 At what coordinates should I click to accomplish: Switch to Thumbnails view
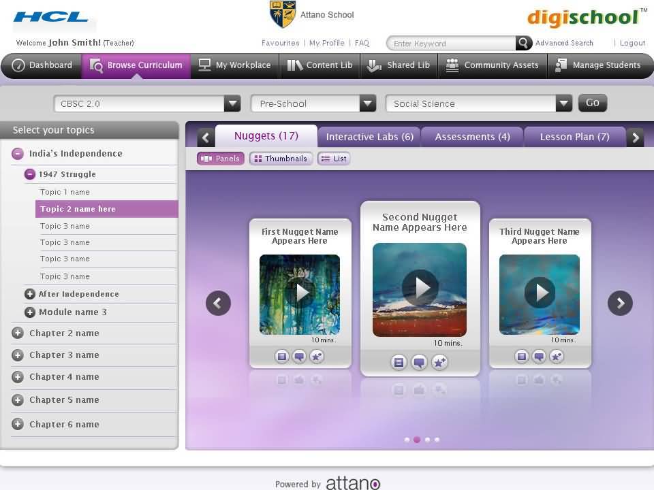point(281,159)
